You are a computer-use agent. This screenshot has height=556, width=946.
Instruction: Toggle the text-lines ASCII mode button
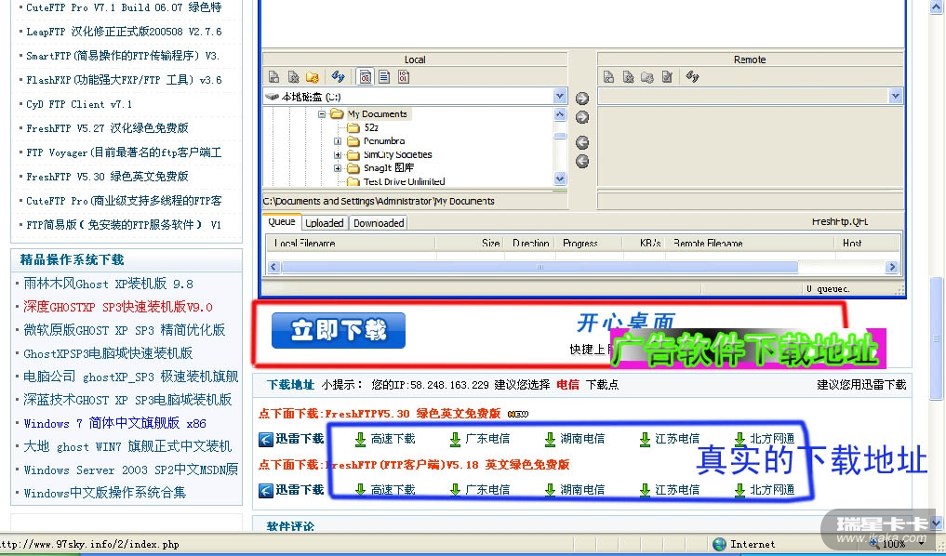point(384,76)
